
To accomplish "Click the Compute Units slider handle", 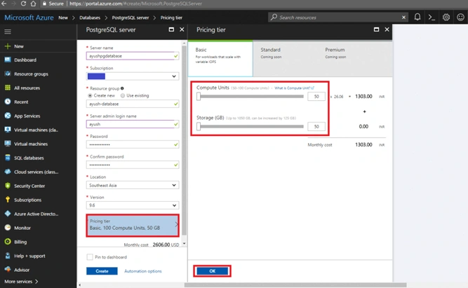I will click(199, 96).
